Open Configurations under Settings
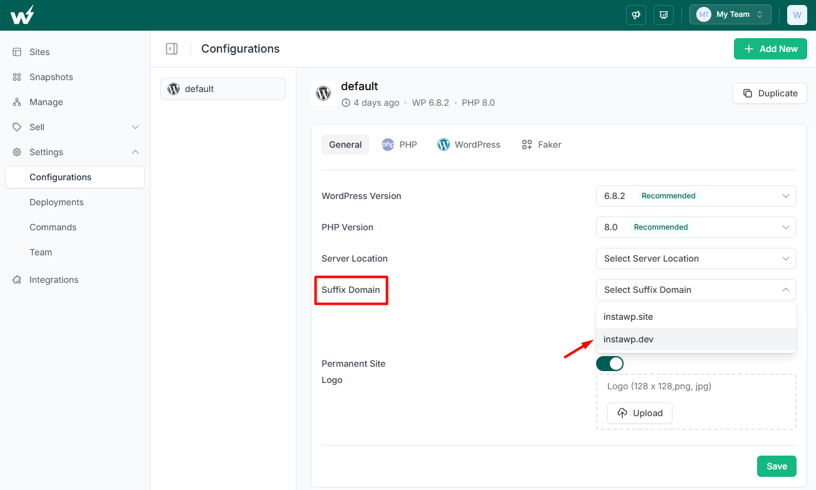The image size is (816, 490). click(x=75, y=177)
